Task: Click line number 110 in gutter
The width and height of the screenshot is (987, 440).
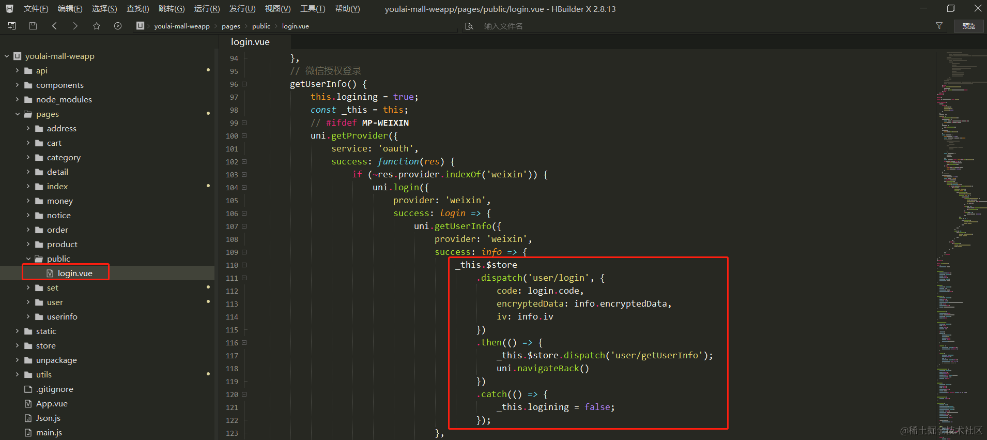Action: 232,265
